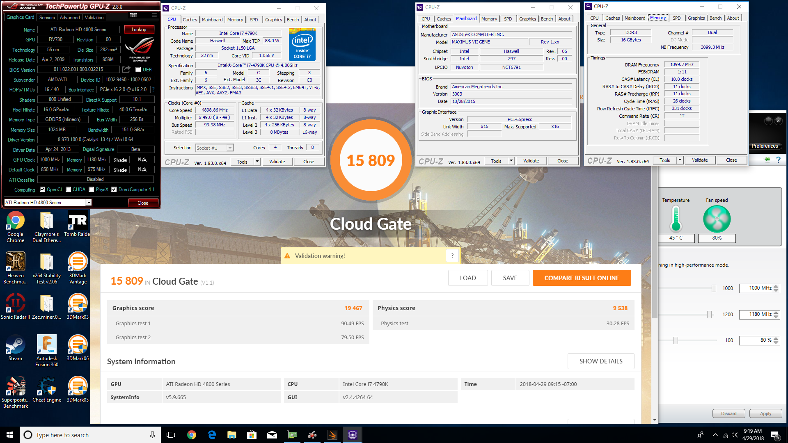Switch to Advanced tab in GPU-Z
The width and height of the screenshot is (788, 443).
click(x=70, y=18)
